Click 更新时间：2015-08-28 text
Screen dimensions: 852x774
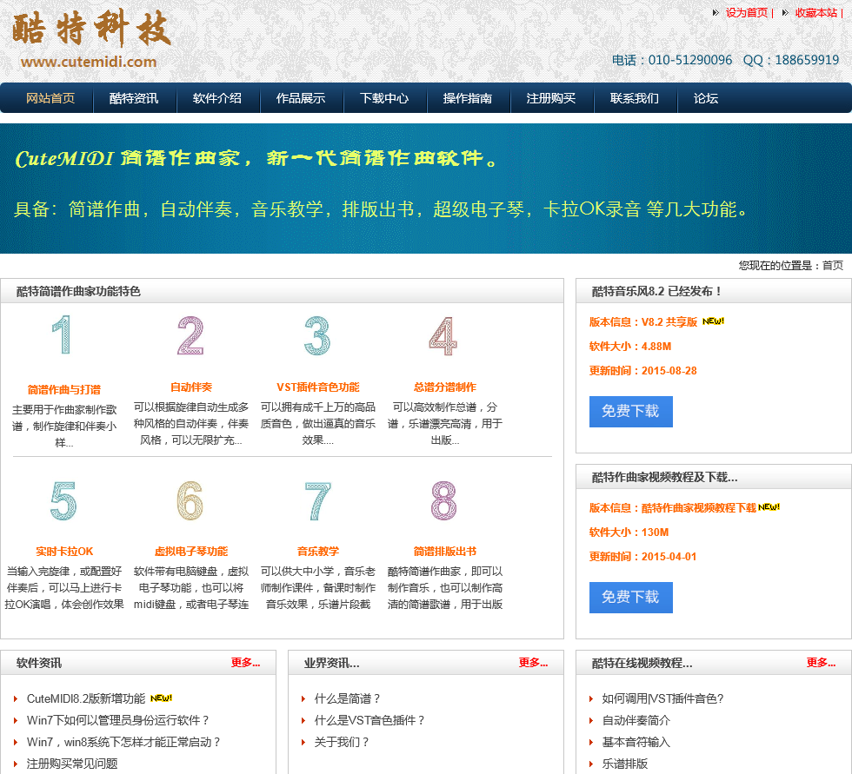[643, 371]
